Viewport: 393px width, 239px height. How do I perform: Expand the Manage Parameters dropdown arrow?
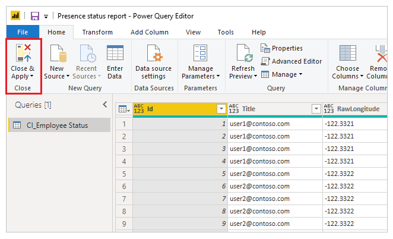click(218, 76)
